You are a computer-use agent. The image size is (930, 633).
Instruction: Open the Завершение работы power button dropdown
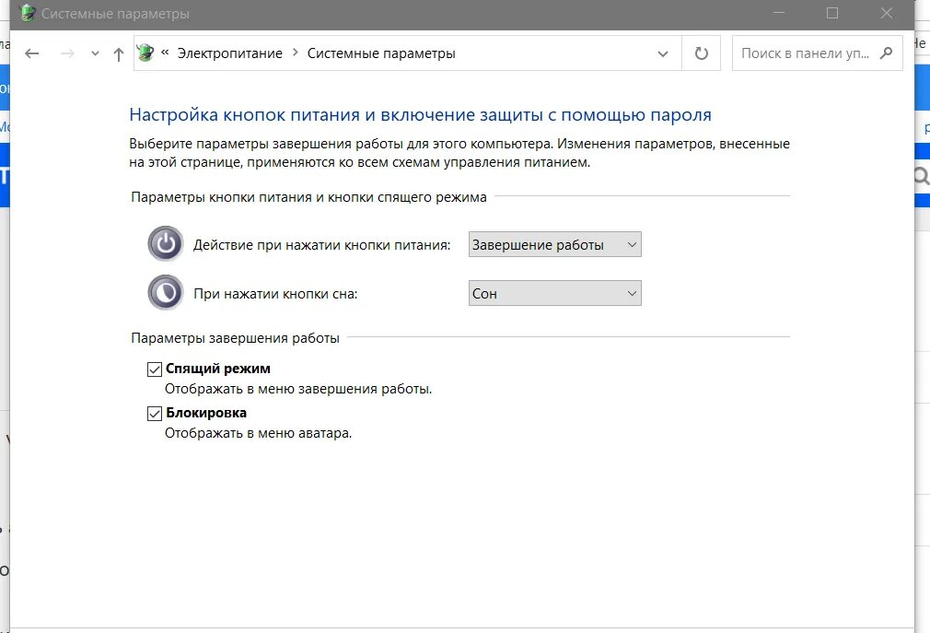click(x=554, y=244)
